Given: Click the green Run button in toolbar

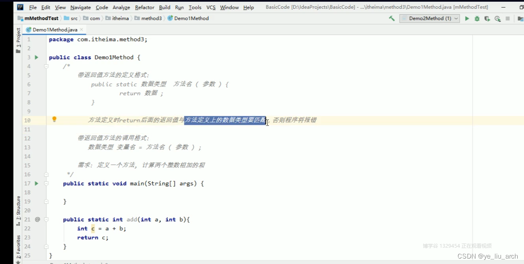Looking at the screenshot, I should 467,18.
